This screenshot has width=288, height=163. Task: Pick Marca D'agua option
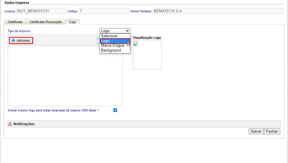click(x=115, y=46)
